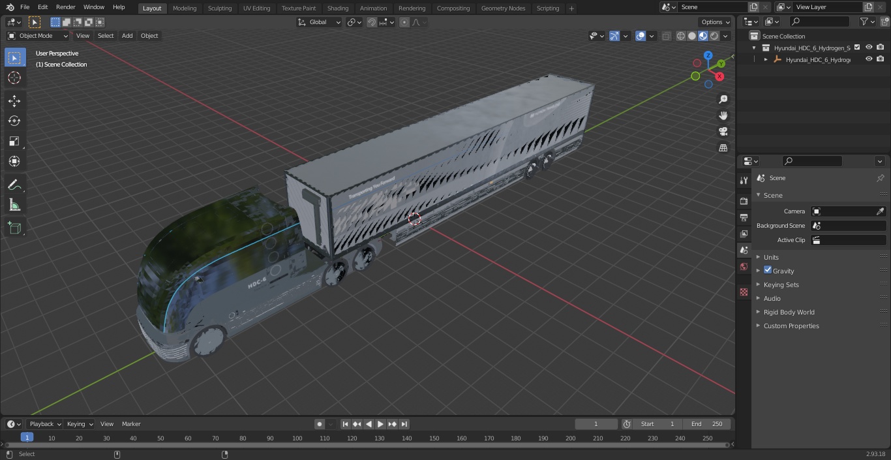Toggle X-ray display mode

(x=666, y=36)
